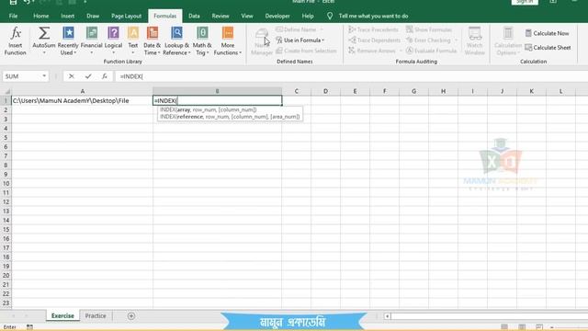Confirm formula with the checkmark
Viewport: 588px width, 331px height.
tap(88, 76)
